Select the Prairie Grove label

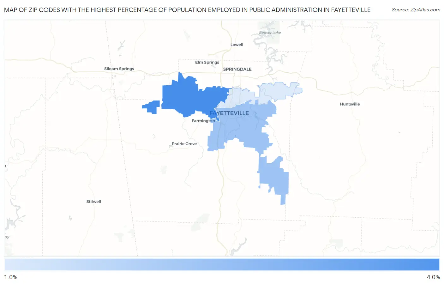[184, 144]
